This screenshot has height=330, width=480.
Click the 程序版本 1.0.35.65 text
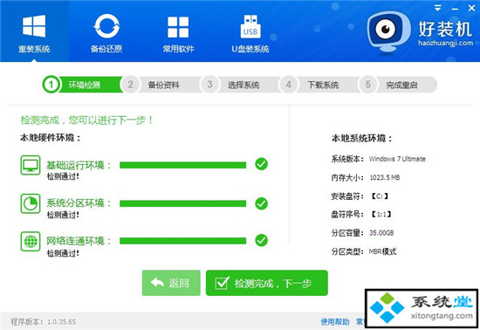[x=43, y=322]
